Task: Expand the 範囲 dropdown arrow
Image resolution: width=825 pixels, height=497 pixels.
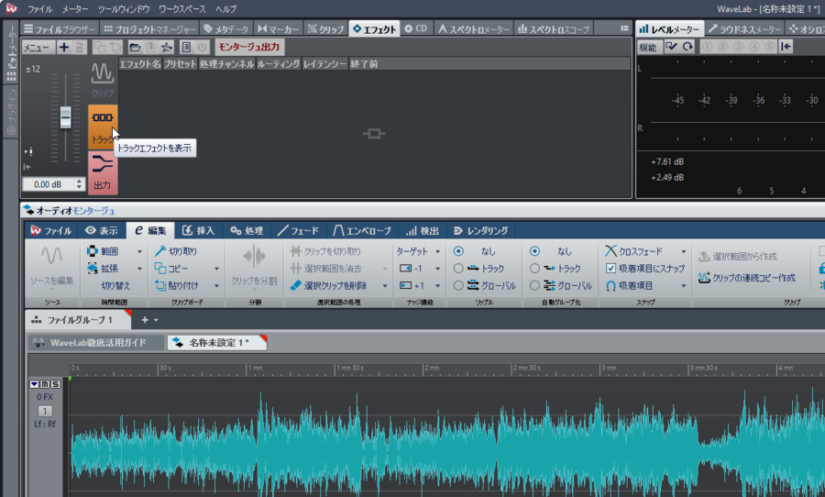Action: tap(139, 251)
